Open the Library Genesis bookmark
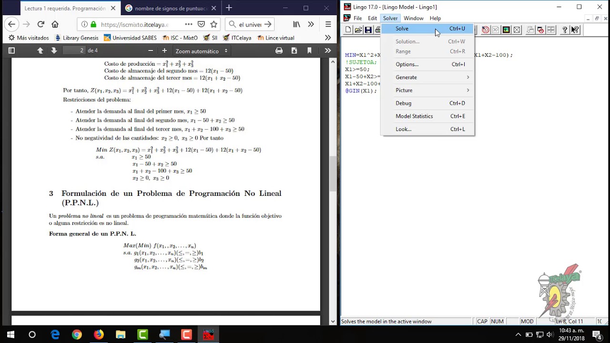This screenshot has width=610, height=343. [x=76, y=38]
